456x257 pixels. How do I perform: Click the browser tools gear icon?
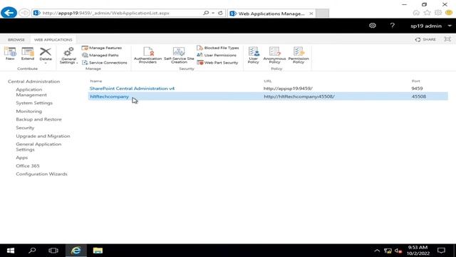(438, 13)
